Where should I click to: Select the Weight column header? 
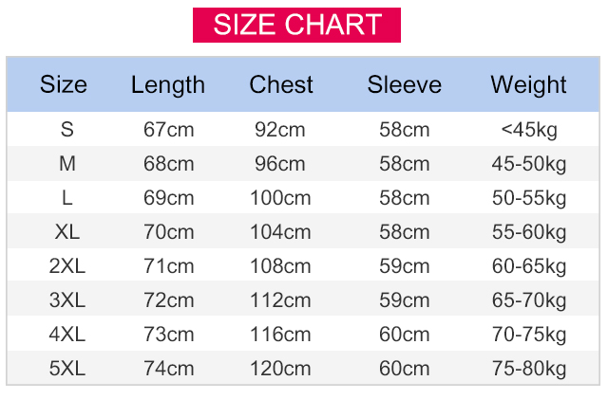529,84
